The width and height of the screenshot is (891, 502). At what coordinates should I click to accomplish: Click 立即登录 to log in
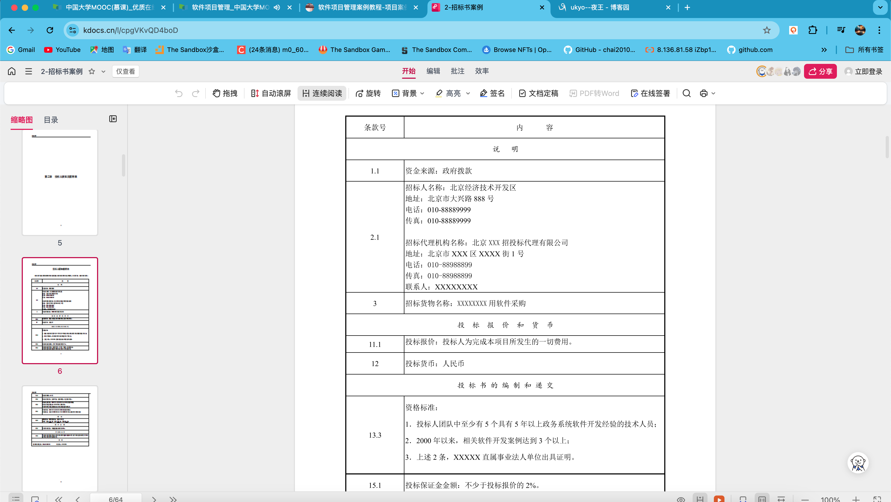coord(863,71)
